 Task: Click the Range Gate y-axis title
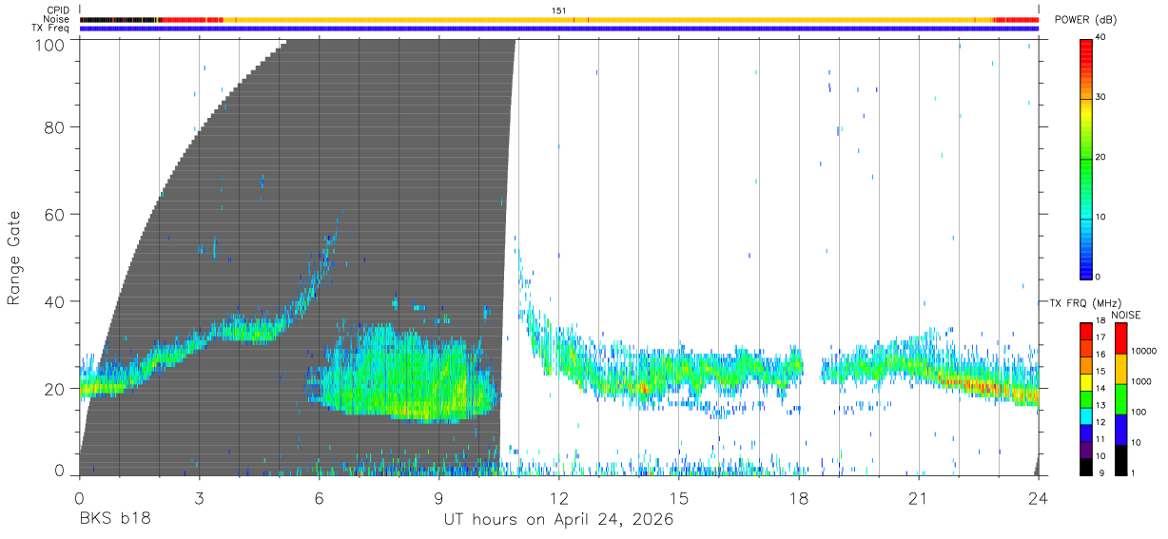14,257
